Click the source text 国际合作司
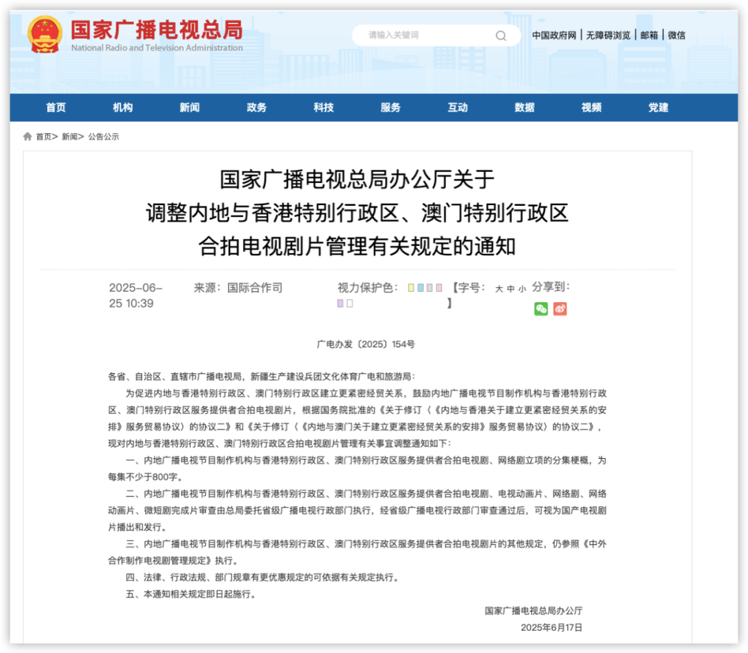748x653 pixels. 255,288
